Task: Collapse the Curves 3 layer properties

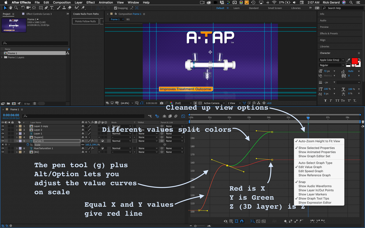Action: pos(17,141)
